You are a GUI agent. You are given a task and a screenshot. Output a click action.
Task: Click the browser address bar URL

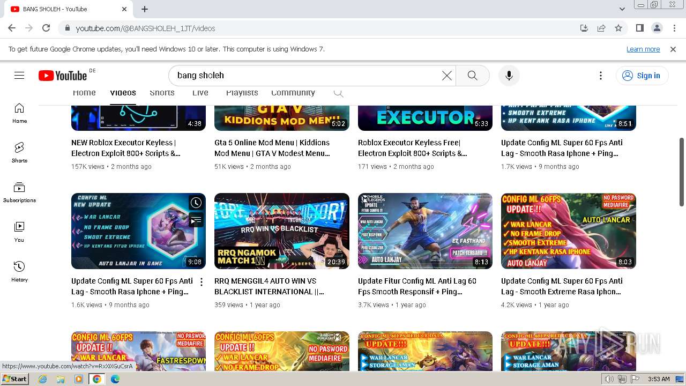145,28
